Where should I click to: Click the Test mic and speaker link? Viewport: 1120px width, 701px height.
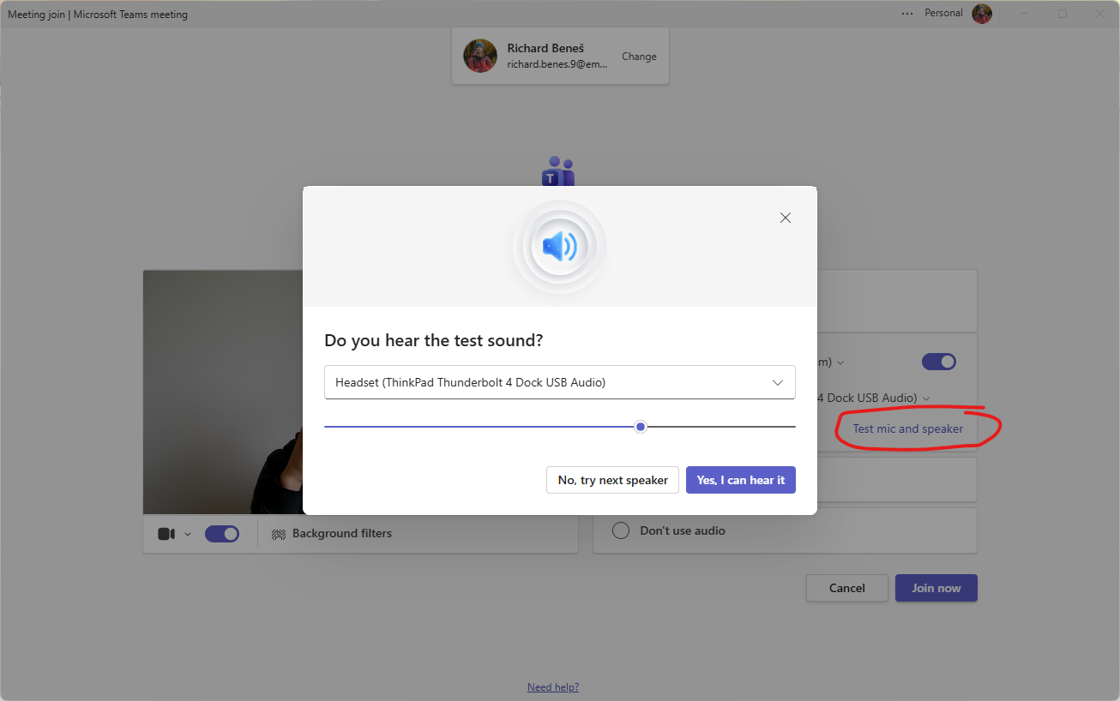[x=907, y=428]
